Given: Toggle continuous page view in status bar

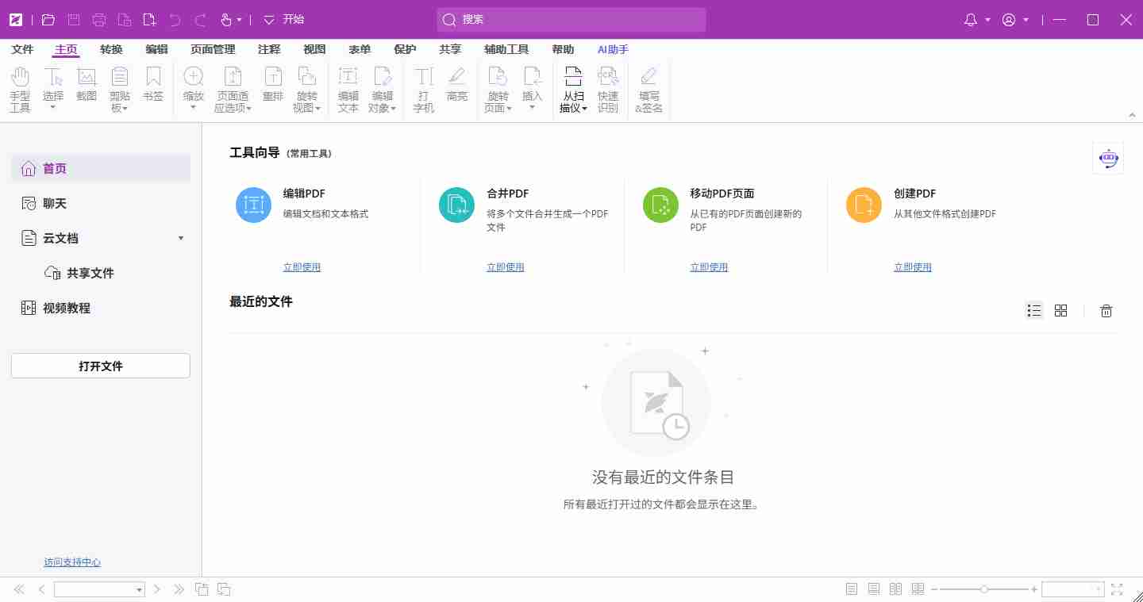Looking at the screenshot, I should [874, 589].
